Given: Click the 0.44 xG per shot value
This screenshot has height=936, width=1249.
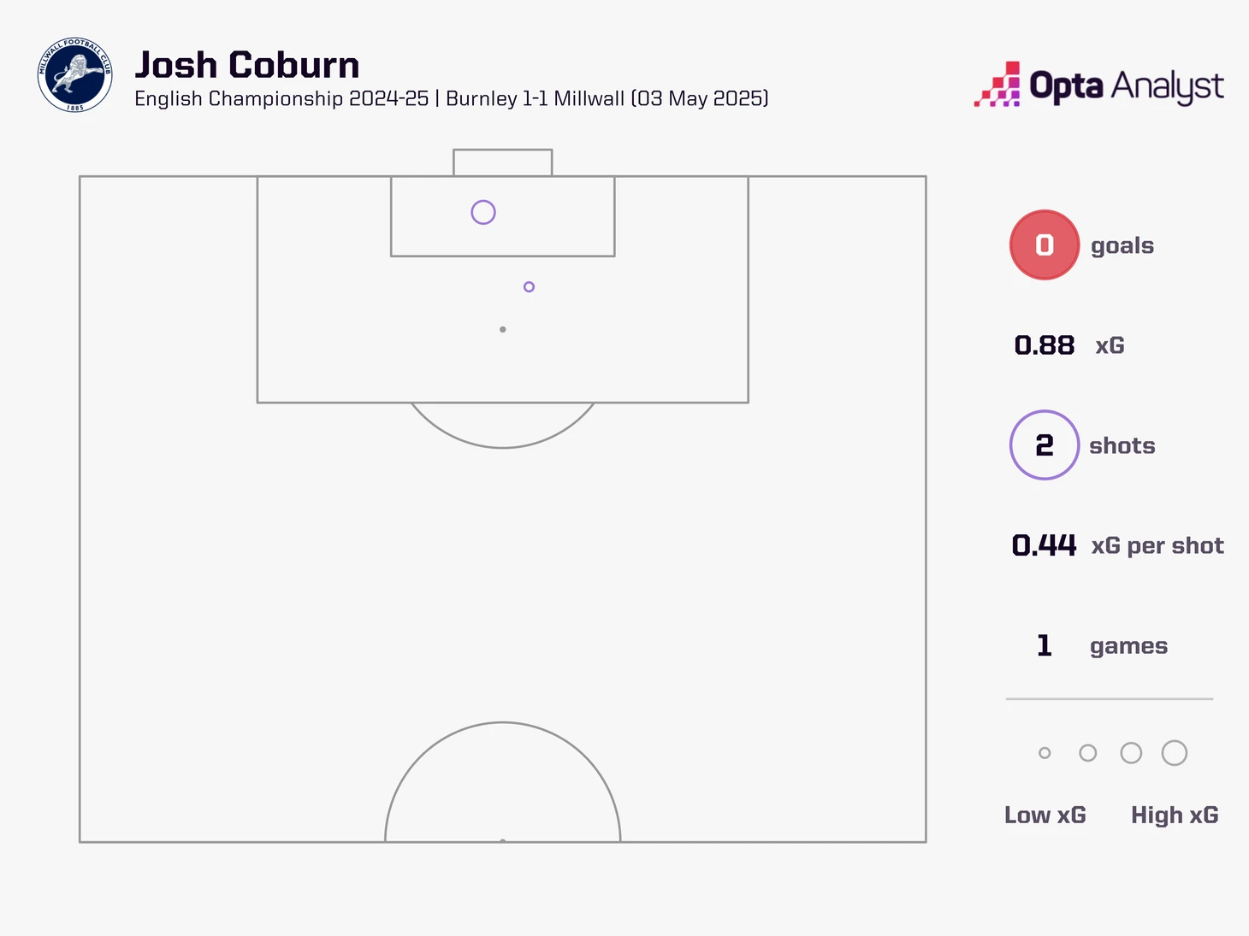Looking at the screenshot, I should 1044,545.
